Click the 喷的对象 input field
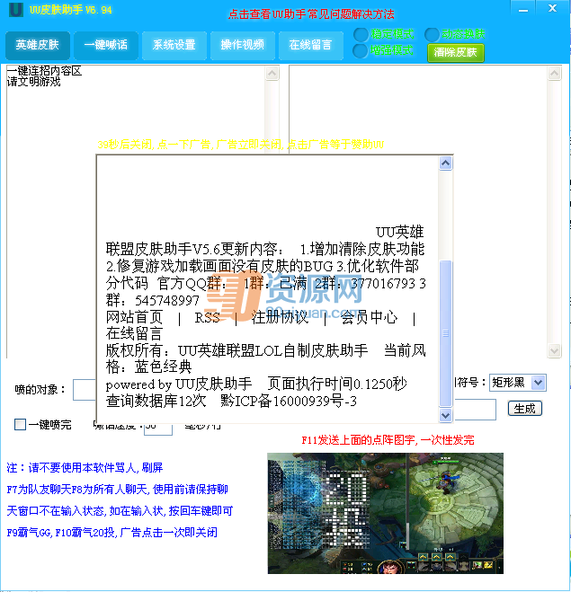The image size is (571, 592). click(85, 390)
